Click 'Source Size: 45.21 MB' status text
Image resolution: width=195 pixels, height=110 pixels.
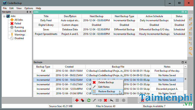point(61,106)
